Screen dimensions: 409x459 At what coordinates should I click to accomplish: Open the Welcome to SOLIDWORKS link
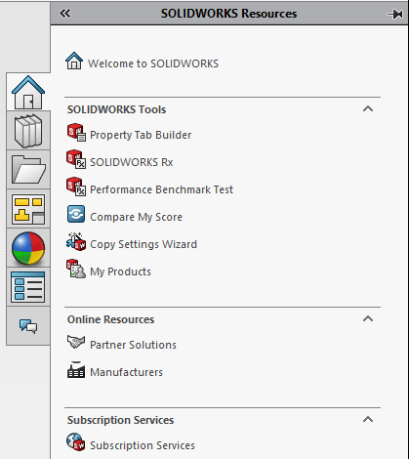153,63
